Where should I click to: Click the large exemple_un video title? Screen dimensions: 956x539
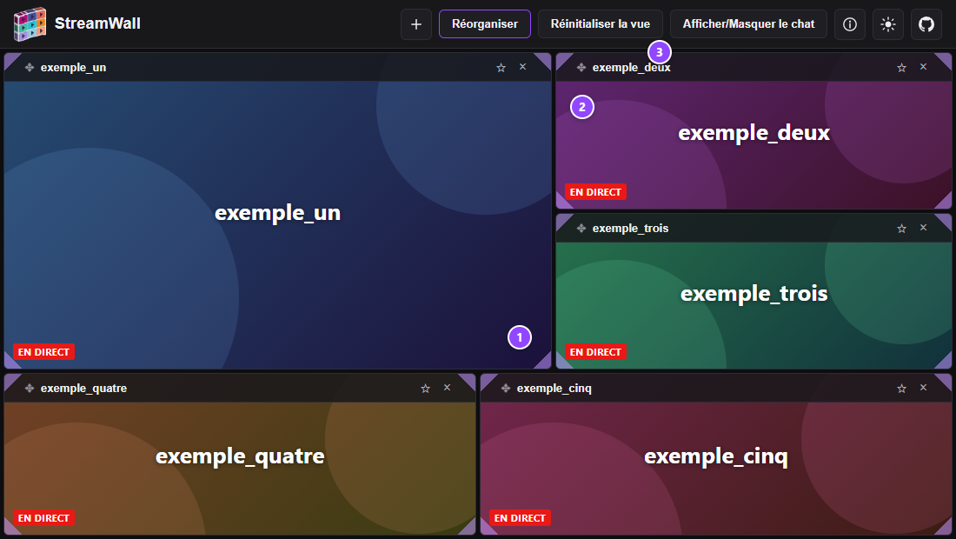277,213
